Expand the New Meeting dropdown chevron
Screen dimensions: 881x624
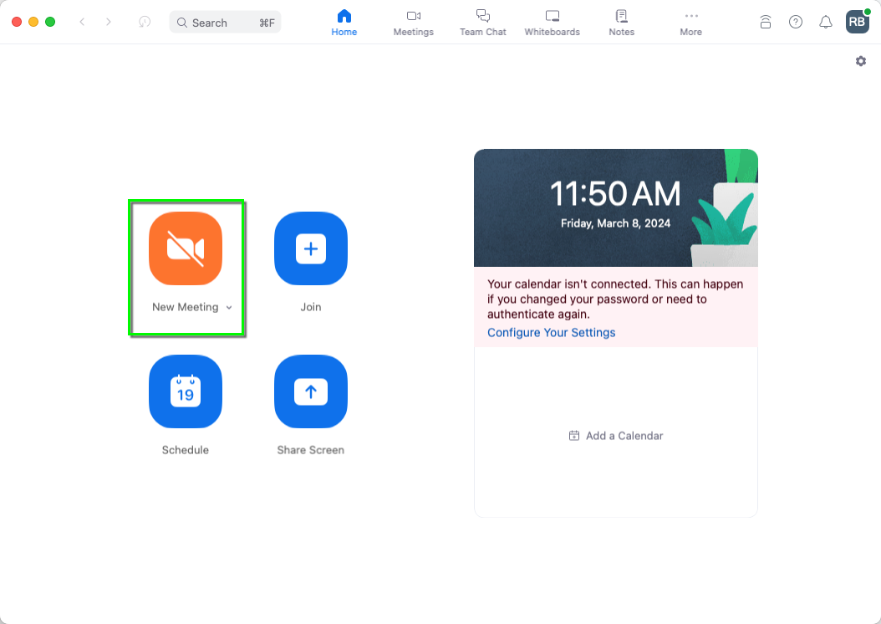[x=229, y=308]
